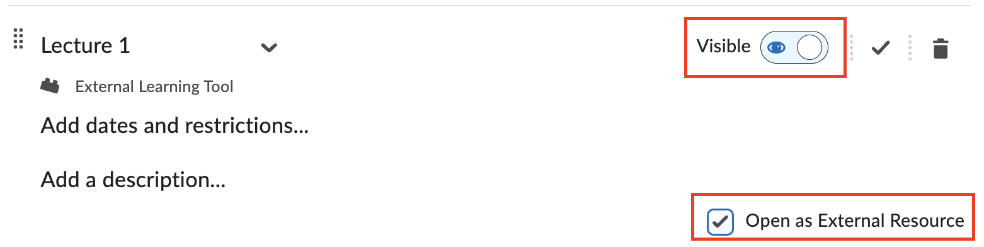Click the checkmark icon next to trash
The width and height of the screenshot is (984, 247).
(x=880, y=48)
